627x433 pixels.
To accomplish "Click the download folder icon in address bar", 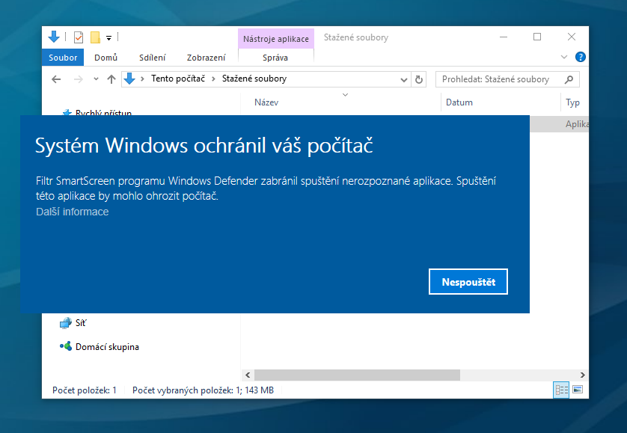I will tap(129, 79).
